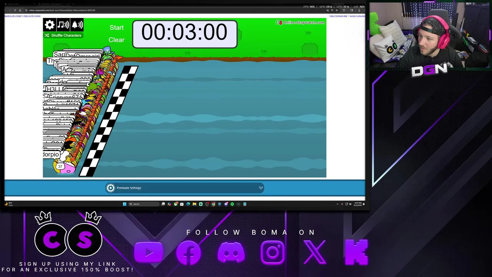
Task: Click the crowned S logo circle
Action: tap(85, 240)
